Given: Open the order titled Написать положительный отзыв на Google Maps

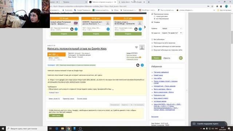Looking at the screenshot, I should coord(77,48).
